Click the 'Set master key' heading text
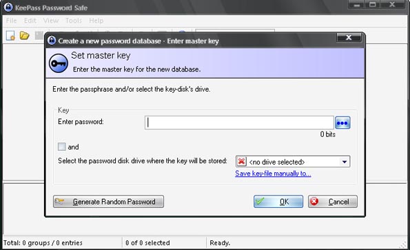This screenshot has height=250, width=410. click(x=101, y=55)
